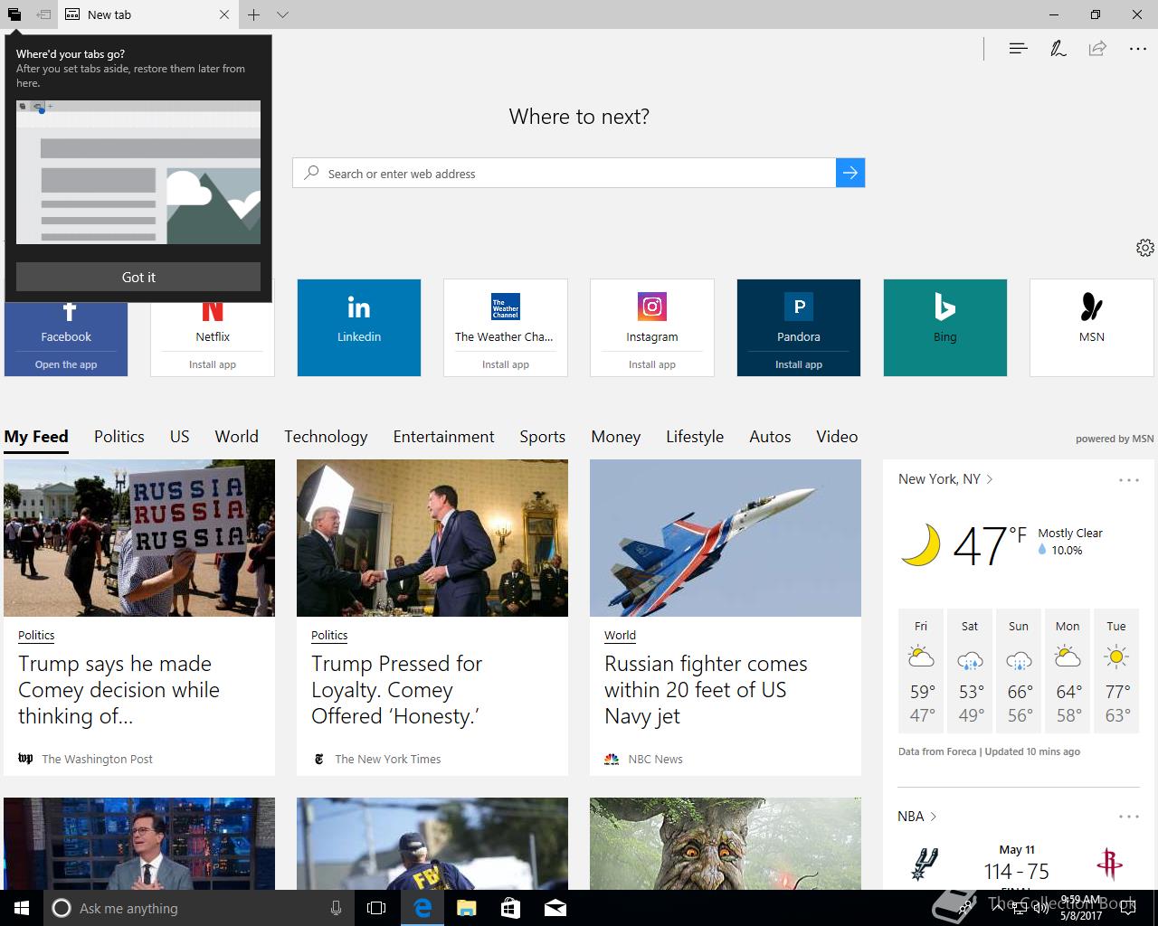Submit search with blue arrow button
The image size is (1158, 926).
[x=850, y=173]
